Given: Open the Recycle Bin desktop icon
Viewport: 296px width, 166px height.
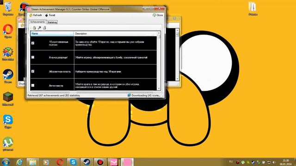Looking at the screenshot, I should coord(8,9).
